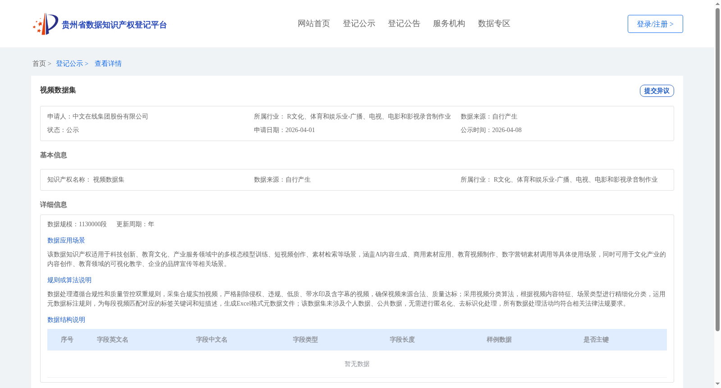
Task: Click the 详细信息 section heading
Action: point(53,205)
